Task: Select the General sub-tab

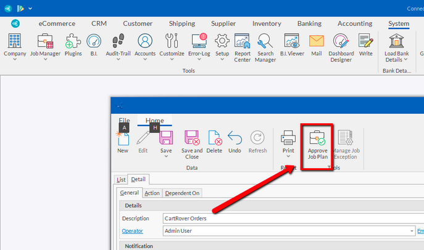Action: pos(129,193)
